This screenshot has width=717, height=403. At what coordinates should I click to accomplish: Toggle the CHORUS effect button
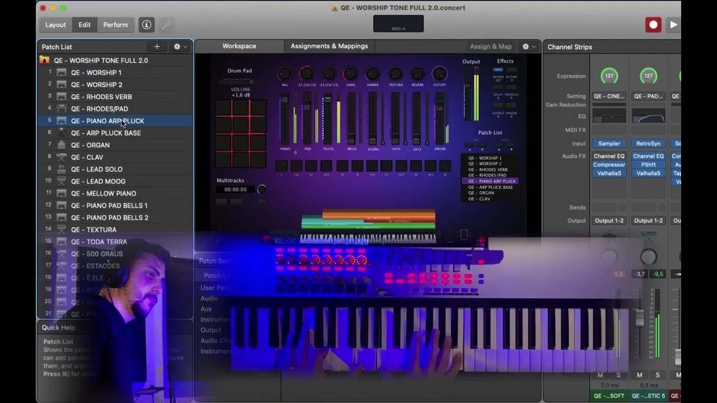tap(497, 106)
